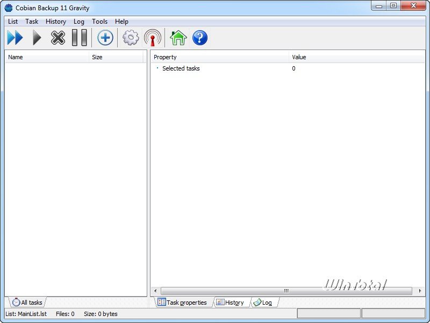The height and width of the screenshot is (323, 430).
Task: Pause backup with pause icon
Action: click(x=79, y=38)
